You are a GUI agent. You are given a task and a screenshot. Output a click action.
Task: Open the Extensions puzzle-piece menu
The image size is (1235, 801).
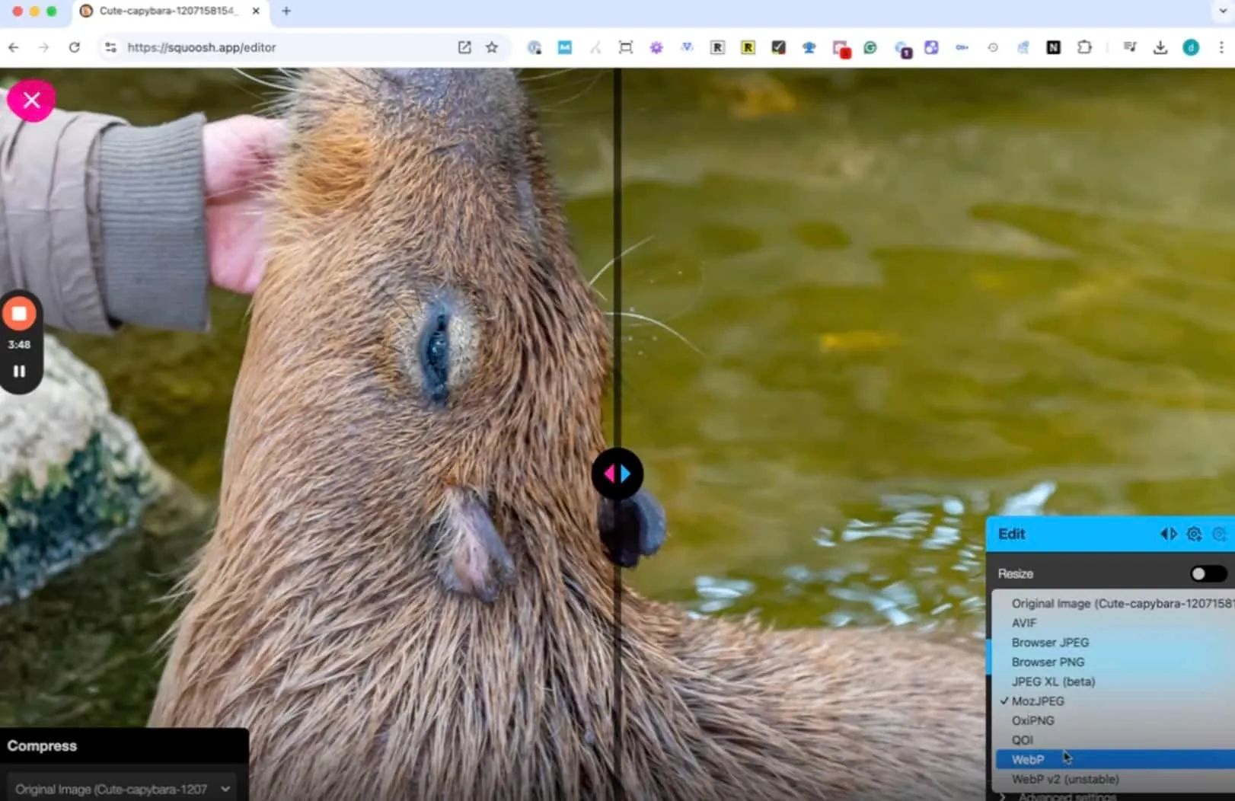pos(1084,47)
